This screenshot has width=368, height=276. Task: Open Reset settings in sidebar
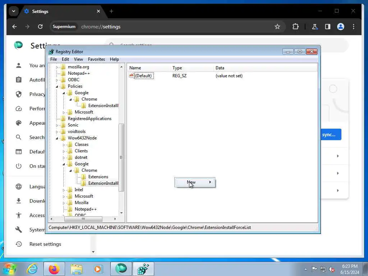pyautogui.click(x=45, y=244)
